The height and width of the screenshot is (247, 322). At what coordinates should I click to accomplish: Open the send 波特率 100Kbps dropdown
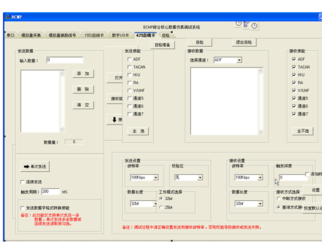(156, 177)
